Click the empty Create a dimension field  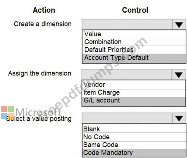tap(127, 25)
